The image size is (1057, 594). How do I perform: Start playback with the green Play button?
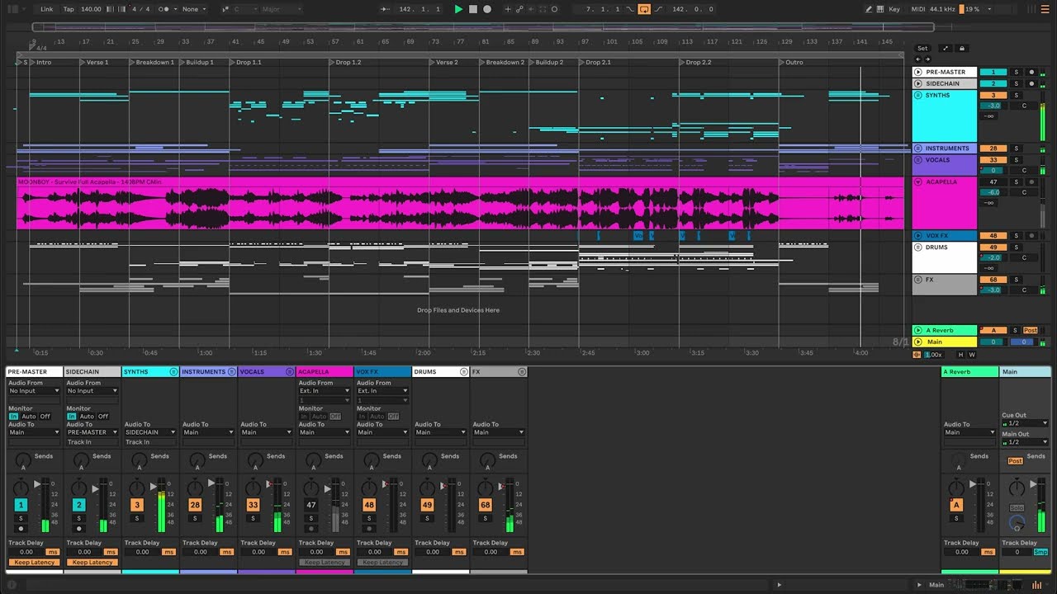458,9
